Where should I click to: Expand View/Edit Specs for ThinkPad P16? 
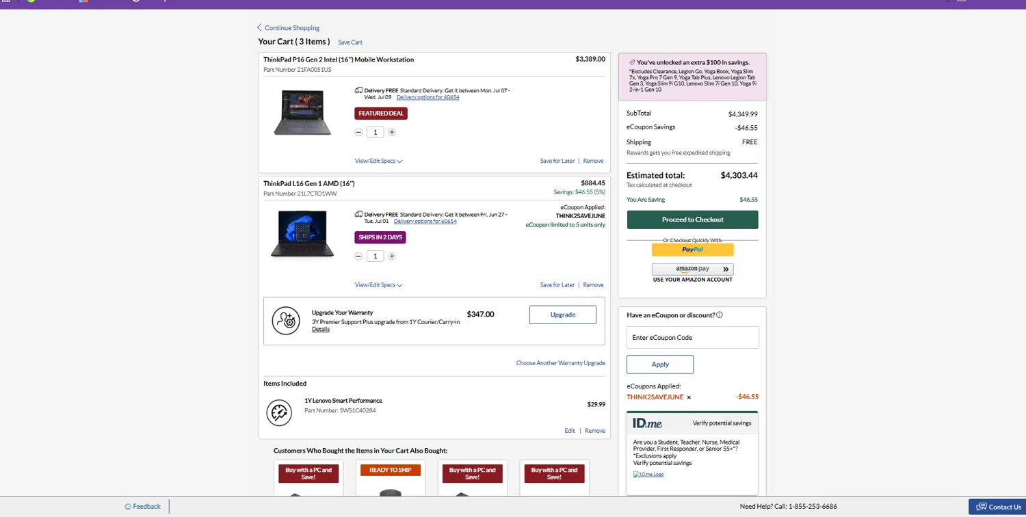[x=378, y=161]
